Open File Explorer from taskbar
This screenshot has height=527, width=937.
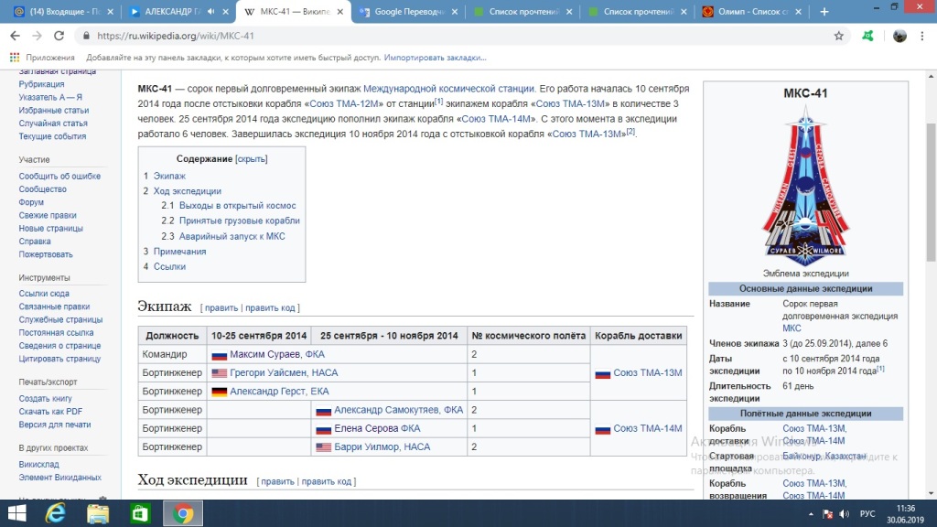pyautogui.click(x=97, y=513)
